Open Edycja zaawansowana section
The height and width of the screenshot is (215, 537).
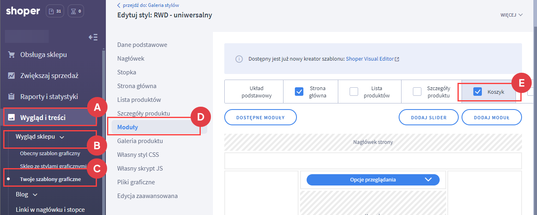coord(147,196)
